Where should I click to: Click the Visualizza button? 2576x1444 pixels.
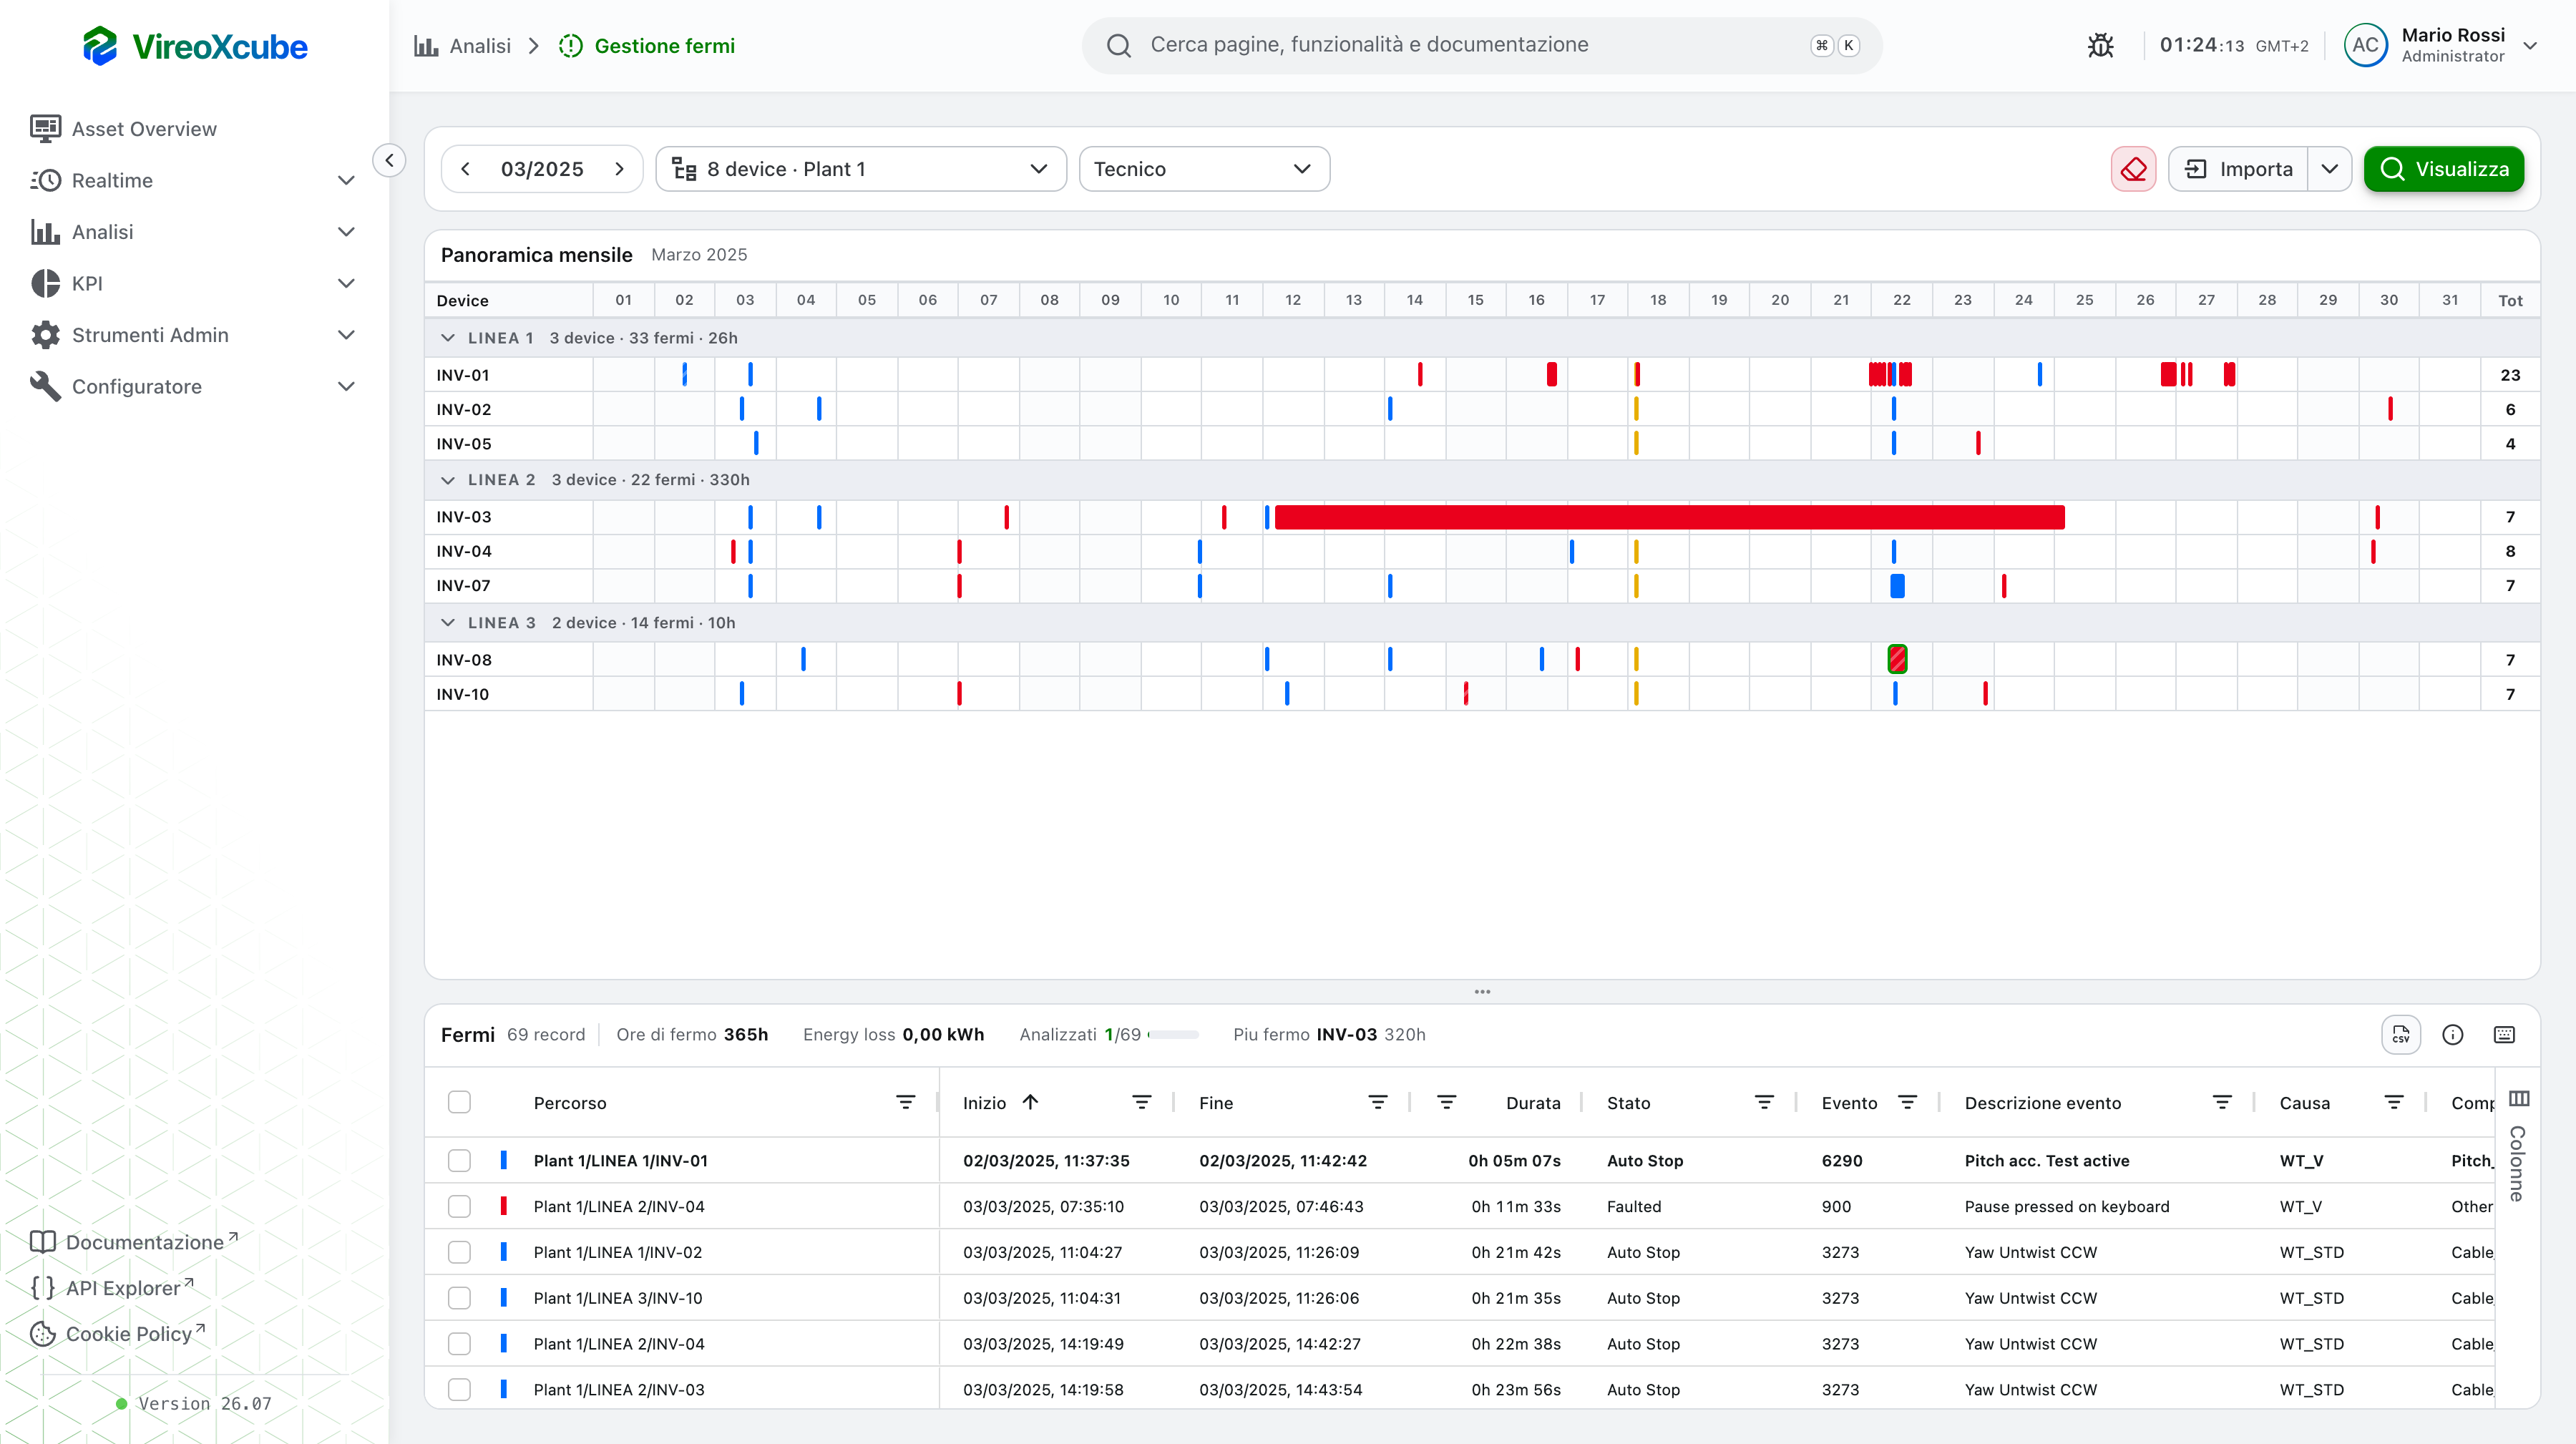click(2443, 169)
